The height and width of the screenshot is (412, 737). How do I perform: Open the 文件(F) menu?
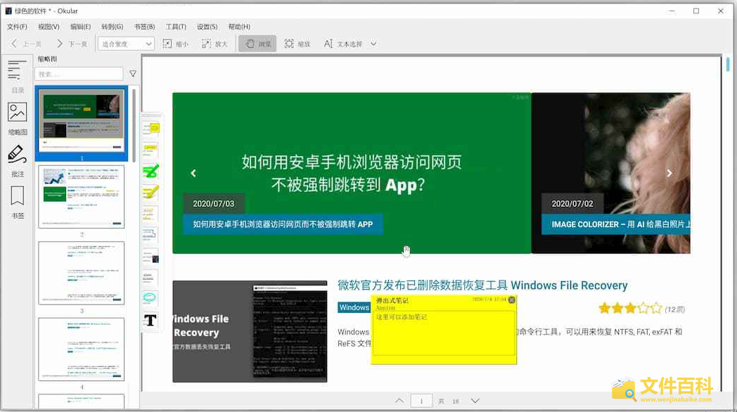point(17,27)
